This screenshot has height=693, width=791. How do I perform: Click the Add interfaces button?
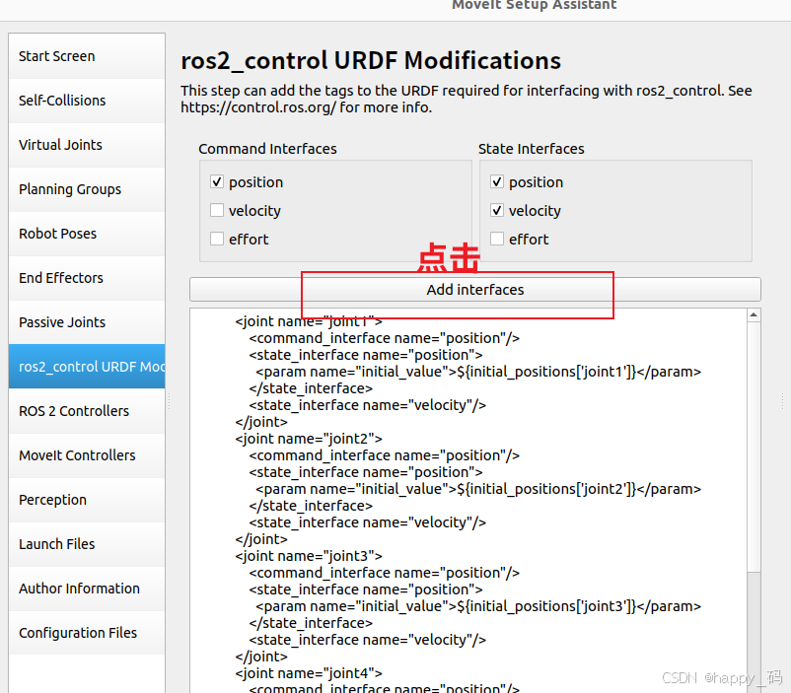pos(475,290)
